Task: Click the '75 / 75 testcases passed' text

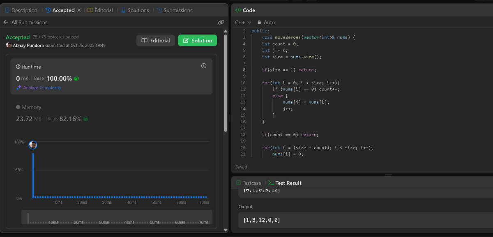Action: 56,37
